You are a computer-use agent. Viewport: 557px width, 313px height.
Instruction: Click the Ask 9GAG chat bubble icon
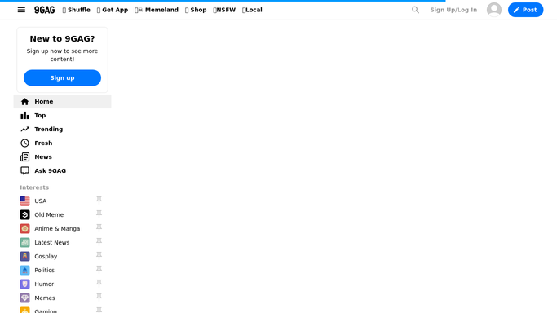click(24, 171)
